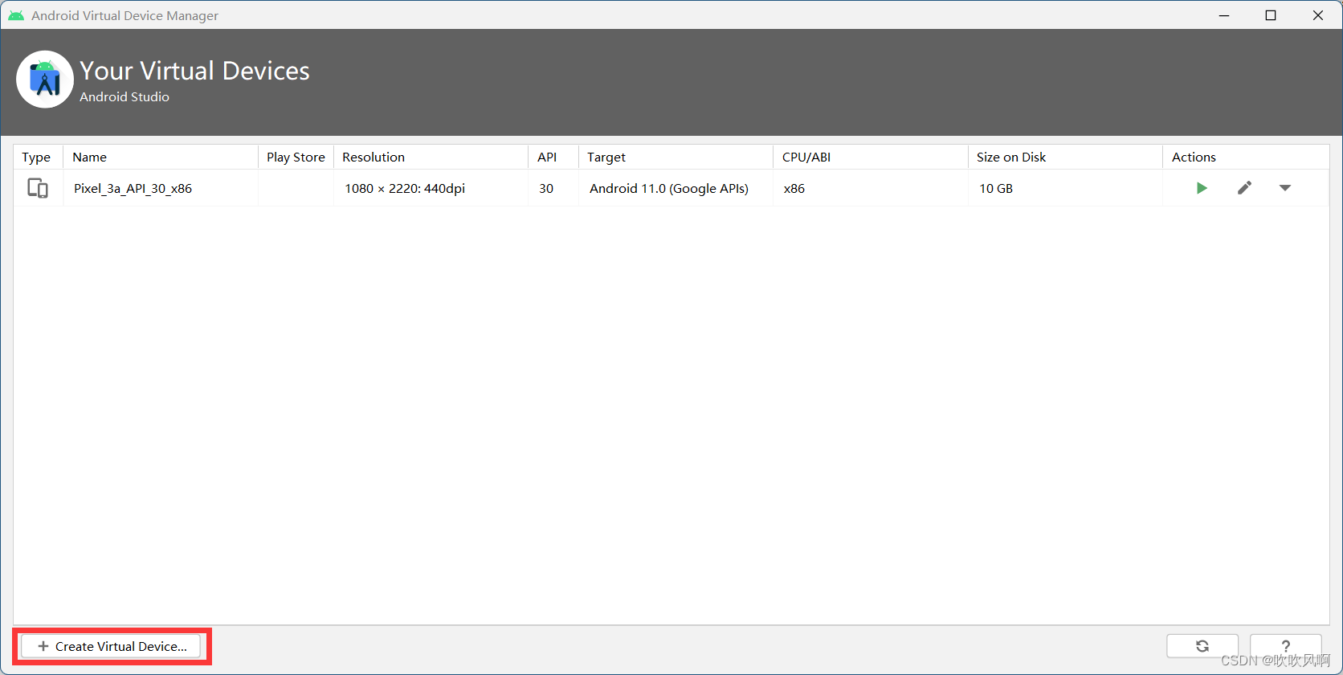Image resolution: width=1343 pixels, height=675 pixels.
Task: Open more actions dropdown arrow for Pixel_3a device
Action: point(1285,188)
